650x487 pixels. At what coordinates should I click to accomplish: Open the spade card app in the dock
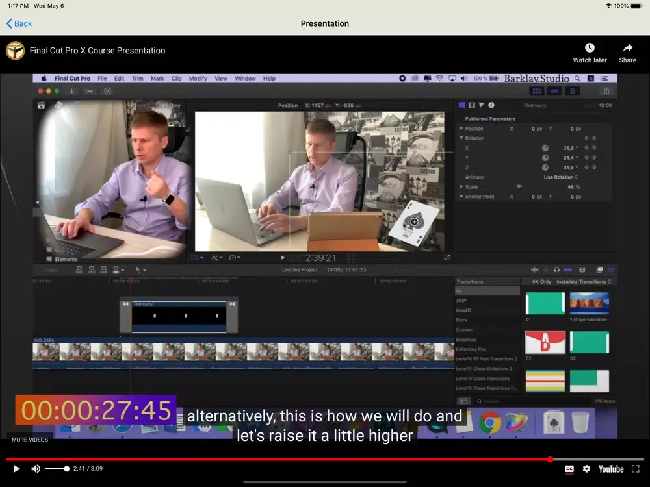(554, 423)
